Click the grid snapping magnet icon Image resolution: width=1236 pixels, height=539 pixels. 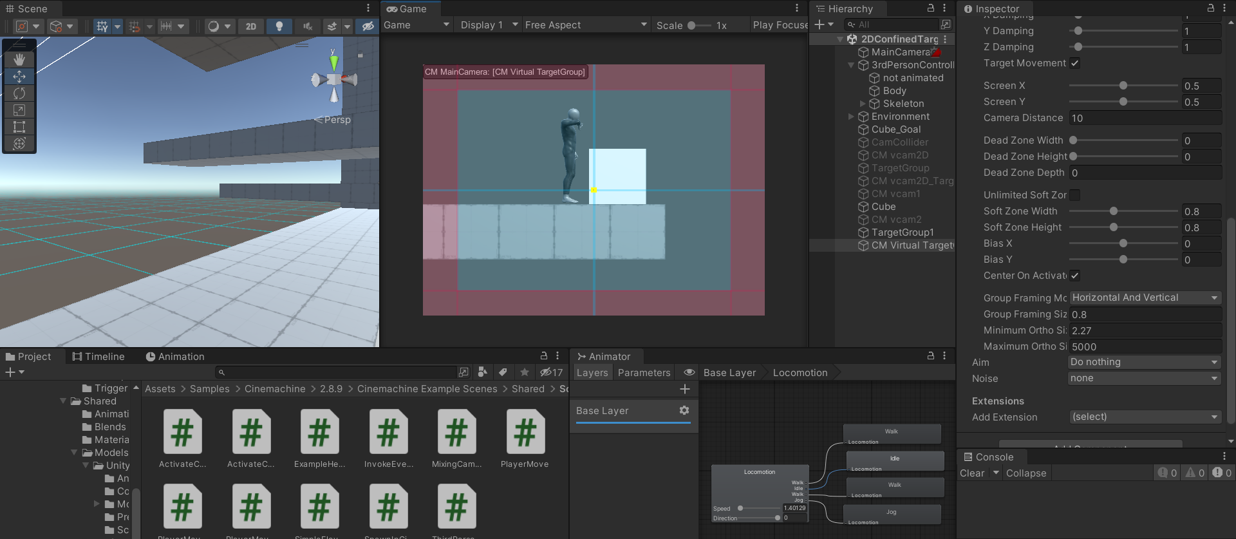coord(135,26)
